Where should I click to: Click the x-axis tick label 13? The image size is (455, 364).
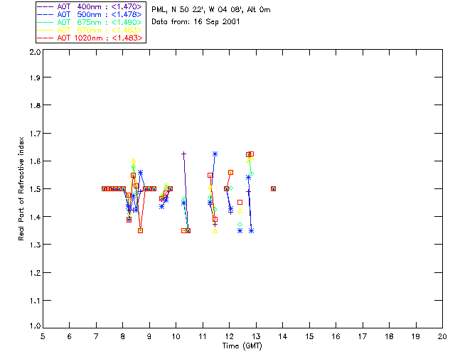256,336
